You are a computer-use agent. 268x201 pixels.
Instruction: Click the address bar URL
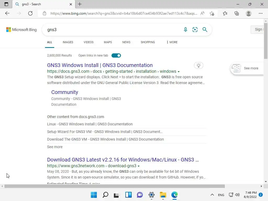click(124, 13)
